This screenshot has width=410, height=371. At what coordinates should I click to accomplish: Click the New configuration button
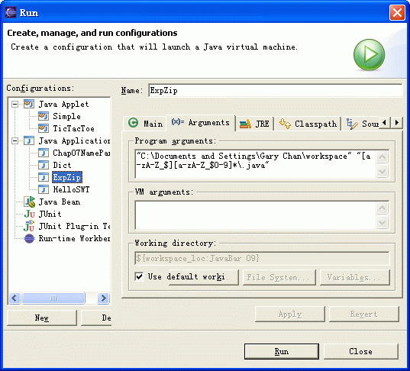tap(42, 318)
